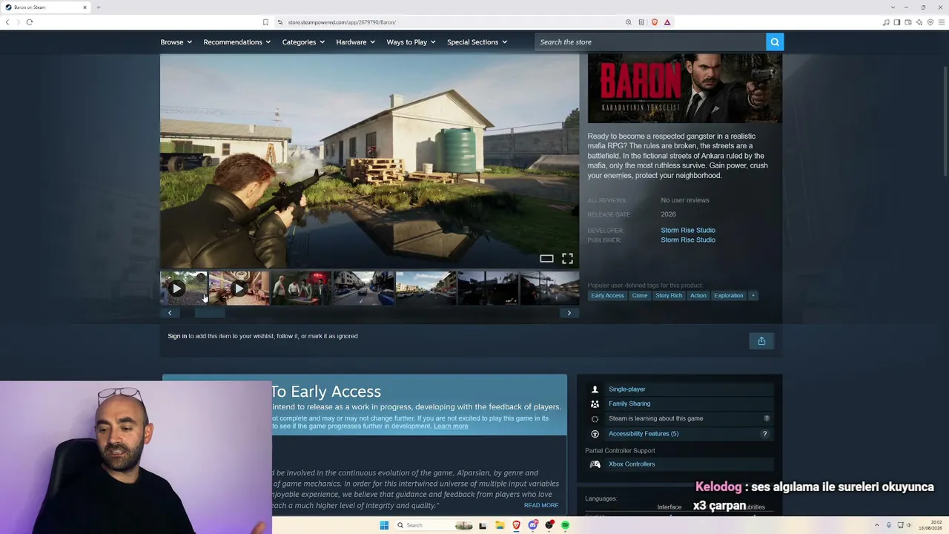The image size is (949, 534).
Task: Click READ MORE in the Early Access box
Action: [x=541, y=506]
